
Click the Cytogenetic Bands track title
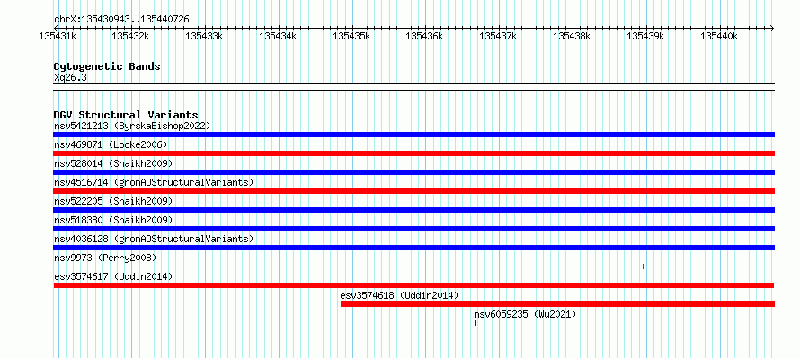coord(107,66)
